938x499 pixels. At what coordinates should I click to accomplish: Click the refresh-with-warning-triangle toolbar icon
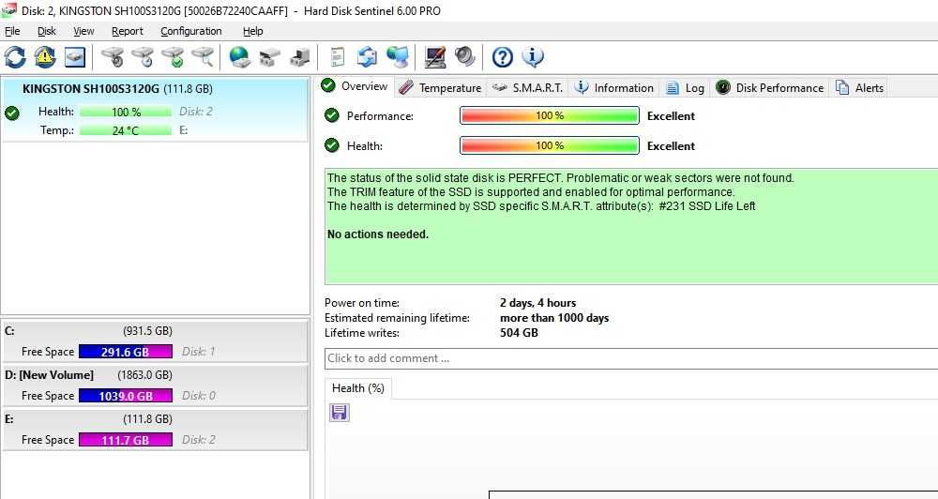pyautogui.click(x=45, y=57)
